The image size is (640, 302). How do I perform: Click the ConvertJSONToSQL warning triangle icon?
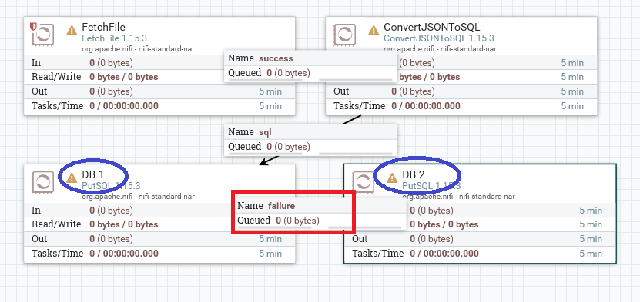(374, 31)
